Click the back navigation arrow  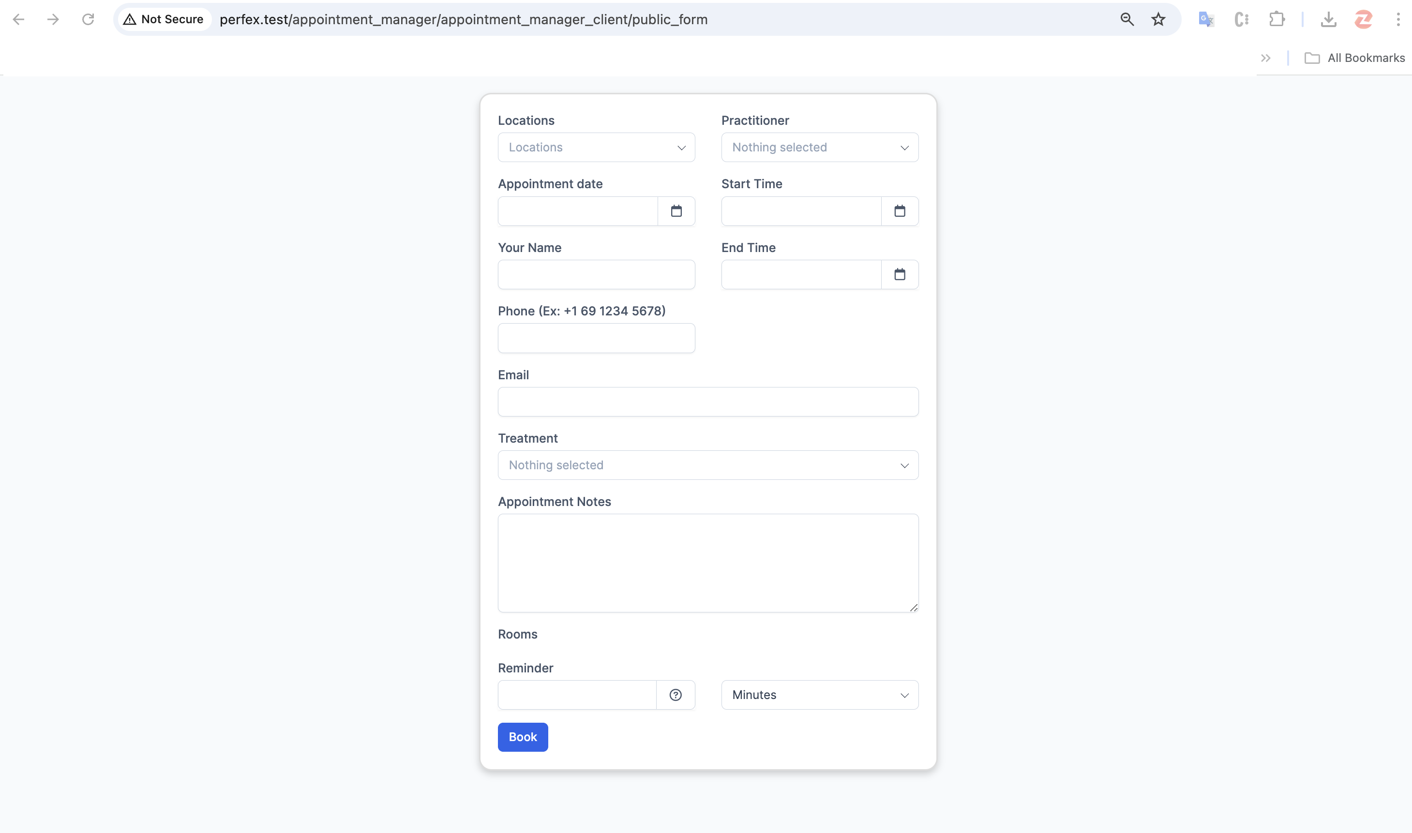[18, 18]
